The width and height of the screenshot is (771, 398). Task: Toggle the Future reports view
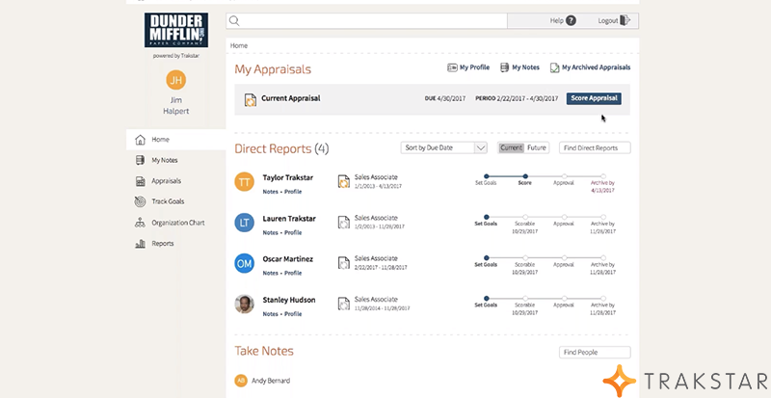click(537, 148)
